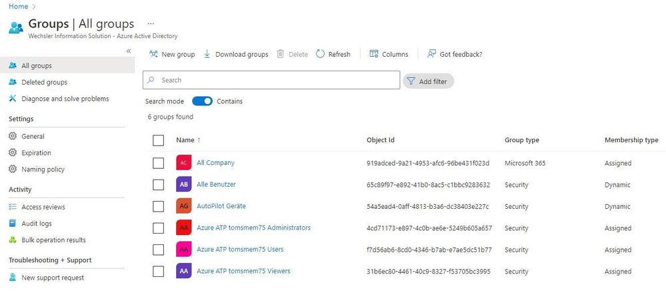Click the red AA avatar for Administrators group
Viewport: 666px width, 299px height.
click(183, 228)
